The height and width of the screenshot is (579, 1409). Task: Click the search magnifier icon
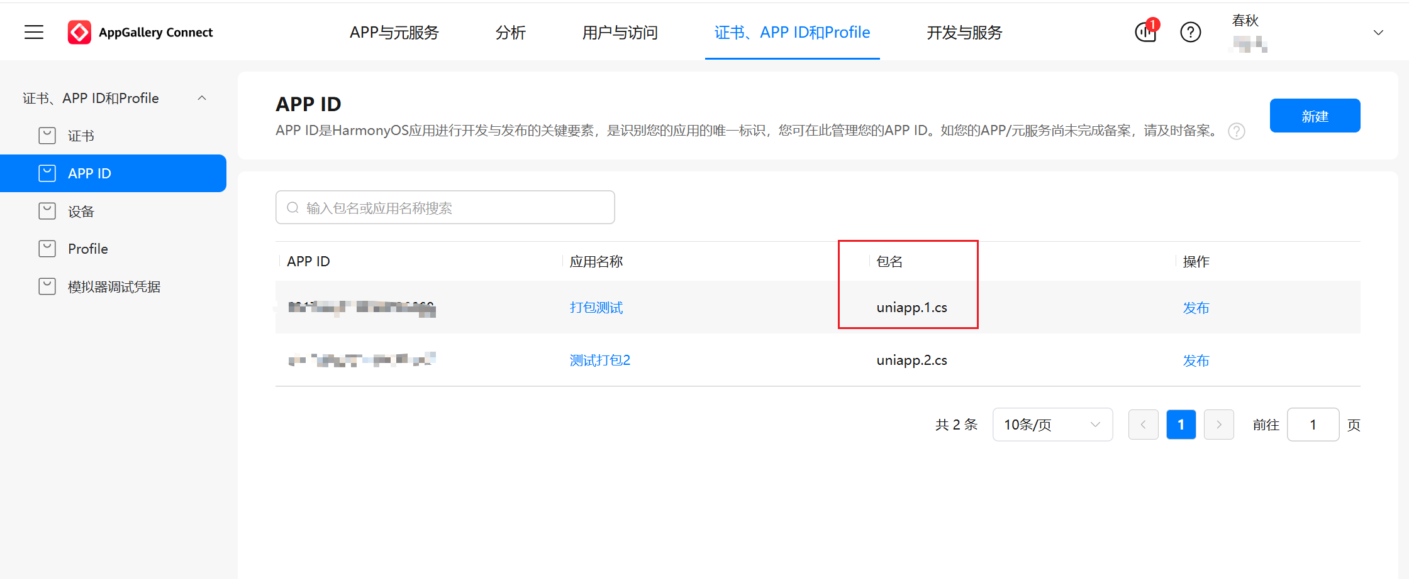point(292,208)
